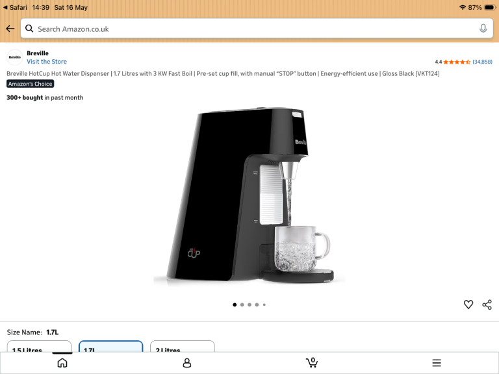
Task: Select the 2 Litres size option
Action: [183, 346]
